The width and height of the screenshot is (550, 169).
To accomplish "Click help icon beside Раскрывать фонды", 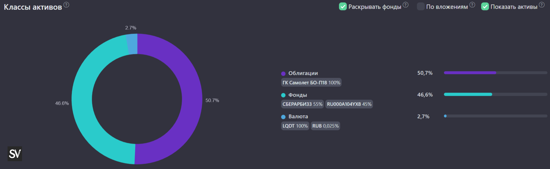I will 406,5.
